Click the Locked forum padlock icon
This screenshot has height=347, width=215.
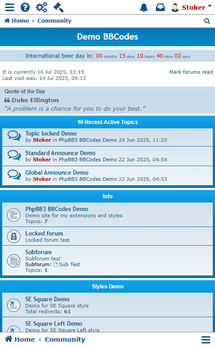tap(14, 236)
